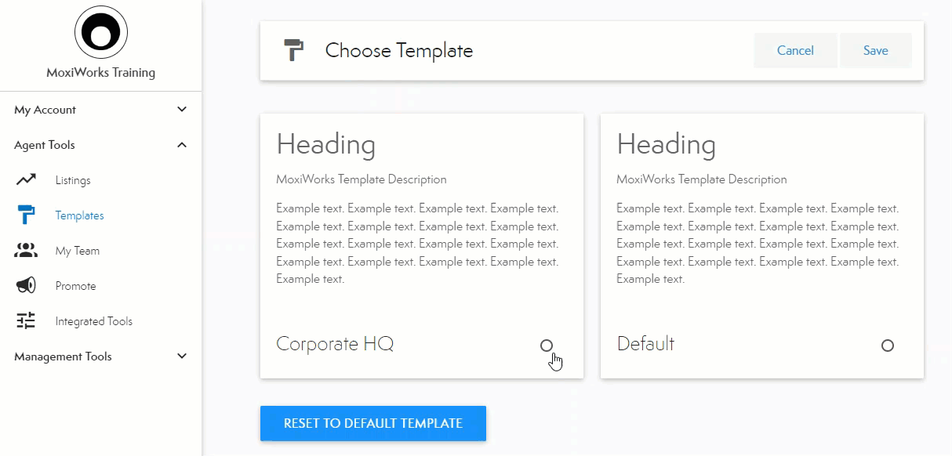Click the Integrated Tools sliders icon
The height and width of the screenshot is (456, 952).
26,321
